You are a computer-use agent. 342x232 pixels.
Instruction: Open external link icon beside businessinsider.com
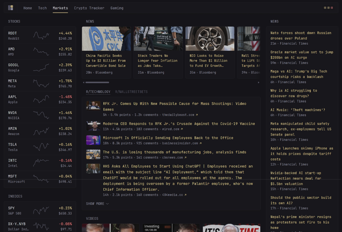pyautogui.click(x=201, y=143)
